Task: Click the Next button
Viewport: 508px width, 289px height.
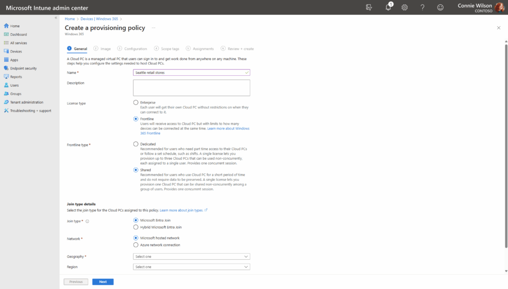Action: pos(103,282)
